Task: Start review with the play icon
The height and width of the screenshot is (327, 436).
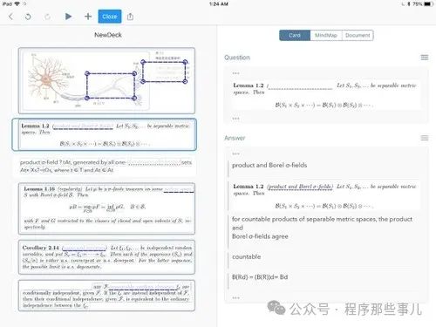Action: click(x=68, y=17)
